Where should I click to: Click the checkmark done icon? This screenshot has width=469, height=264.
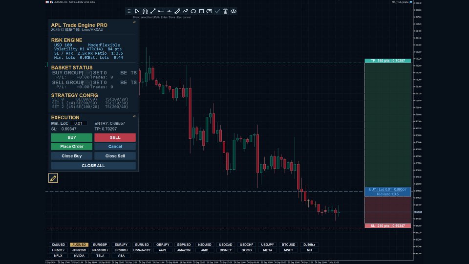[217, 11]
